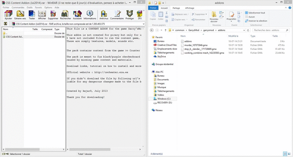Viewport: 293px width, 157px height.
Task: Switch Explorer to details view icon
Action: (285, 154)
